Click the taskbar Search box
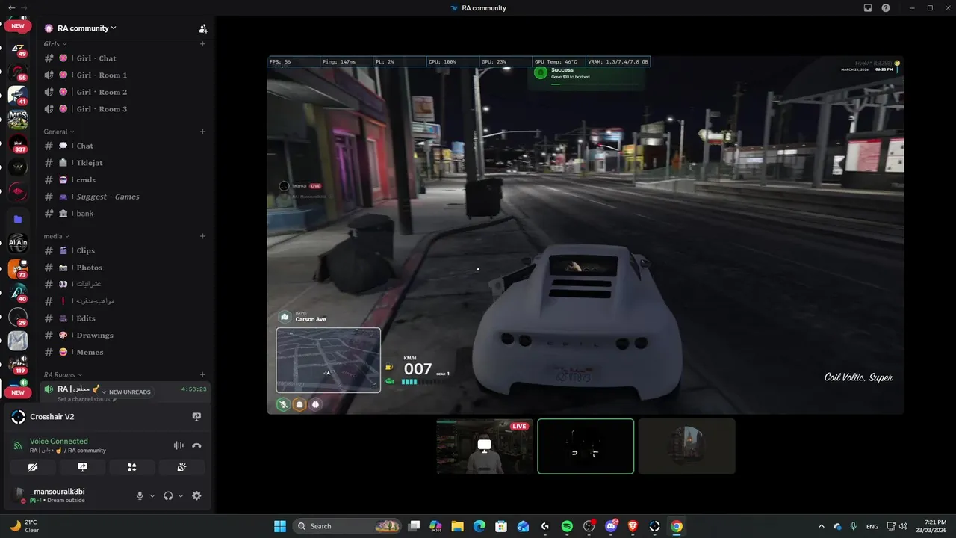This screenshot has height=538, width=956. coord(347,526)
